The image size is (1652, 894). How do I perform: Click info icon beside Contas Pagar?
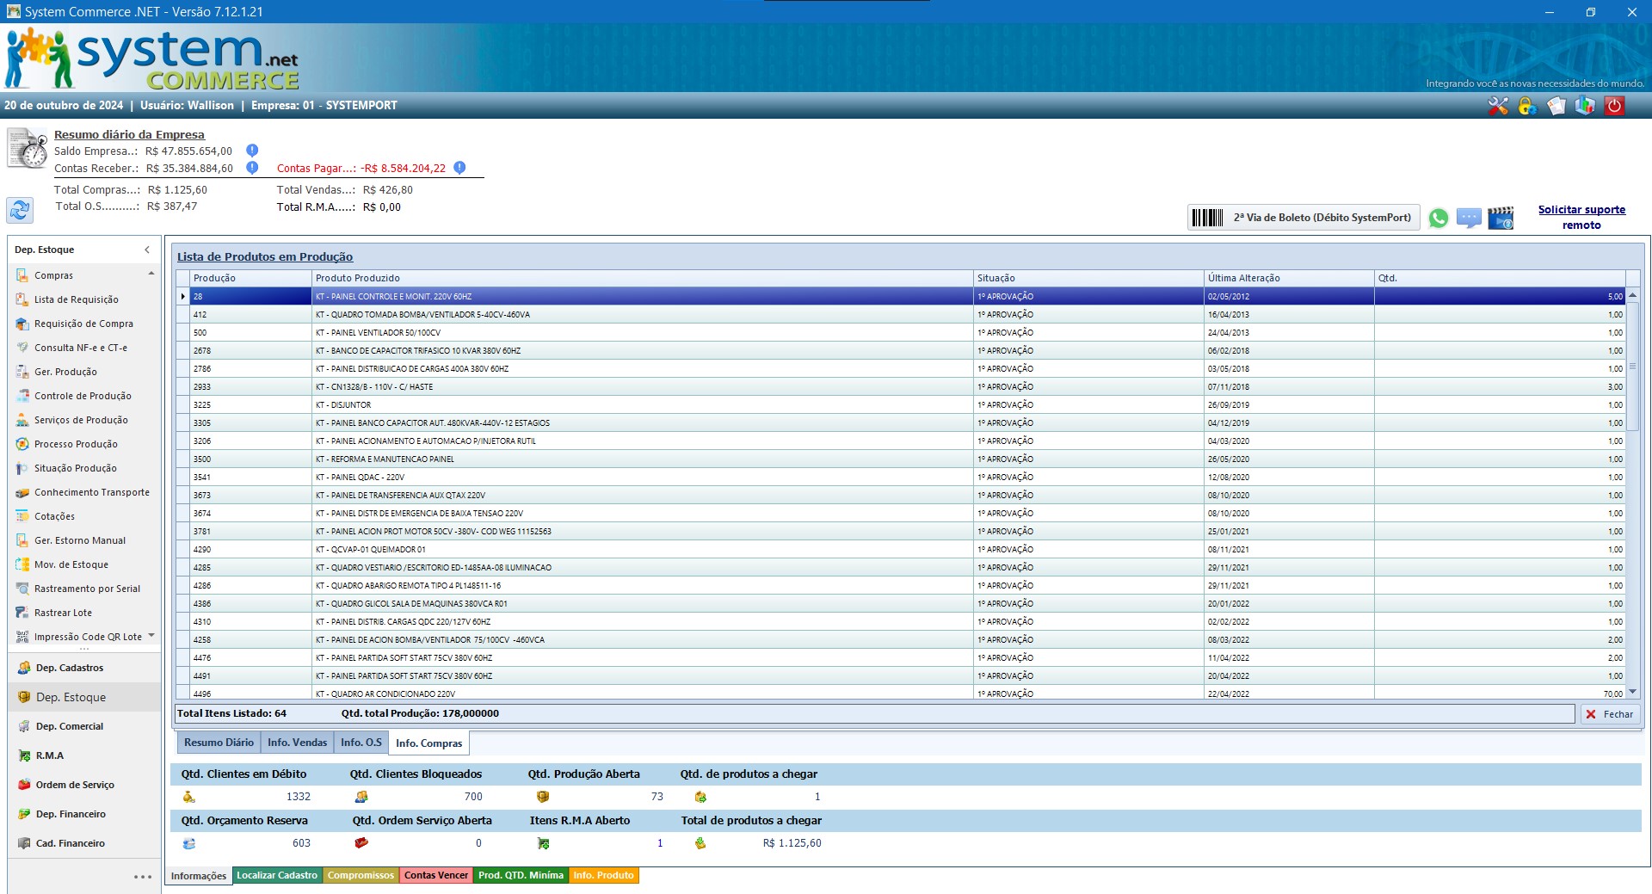[459, 168]
